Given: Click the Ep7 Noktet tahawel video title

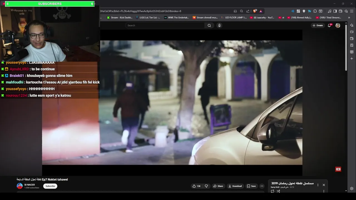Looking at the screenshot, I should [42, 179].
